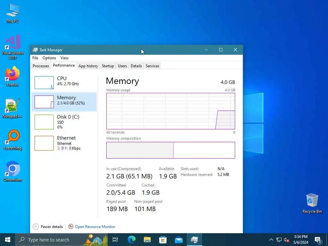Collapse with Fewer details arrow
Image resolution: width=328 pixels, height=246 pixels.
click(36, 226)
